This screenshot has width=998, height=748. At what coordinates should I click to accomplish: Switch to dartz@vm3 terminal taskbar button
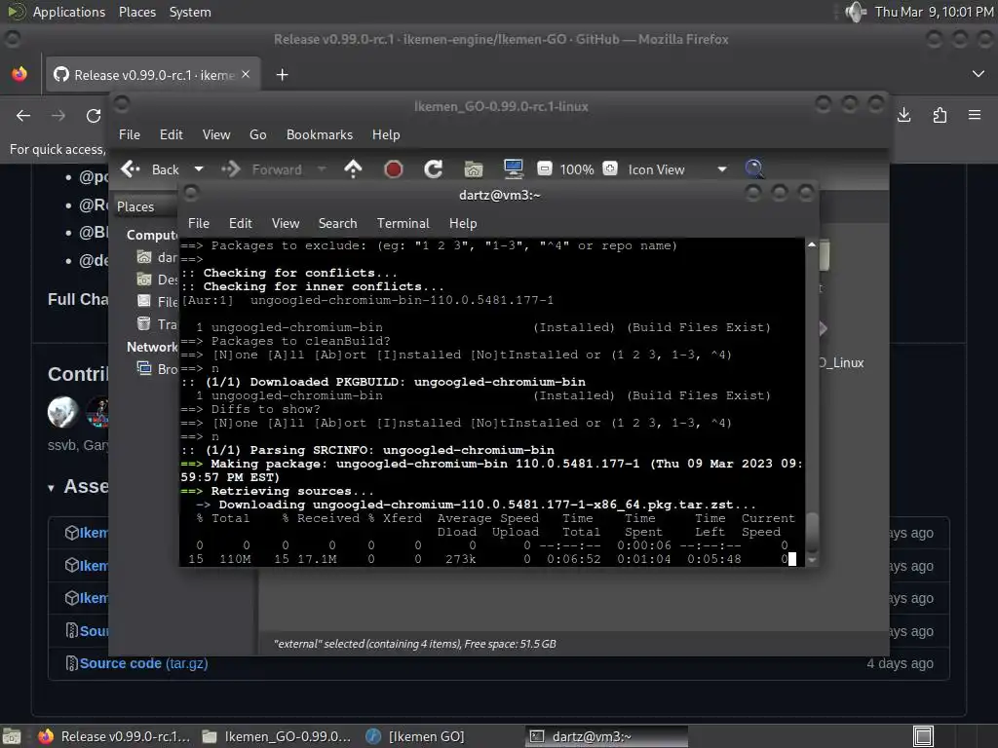click(607, 736)
